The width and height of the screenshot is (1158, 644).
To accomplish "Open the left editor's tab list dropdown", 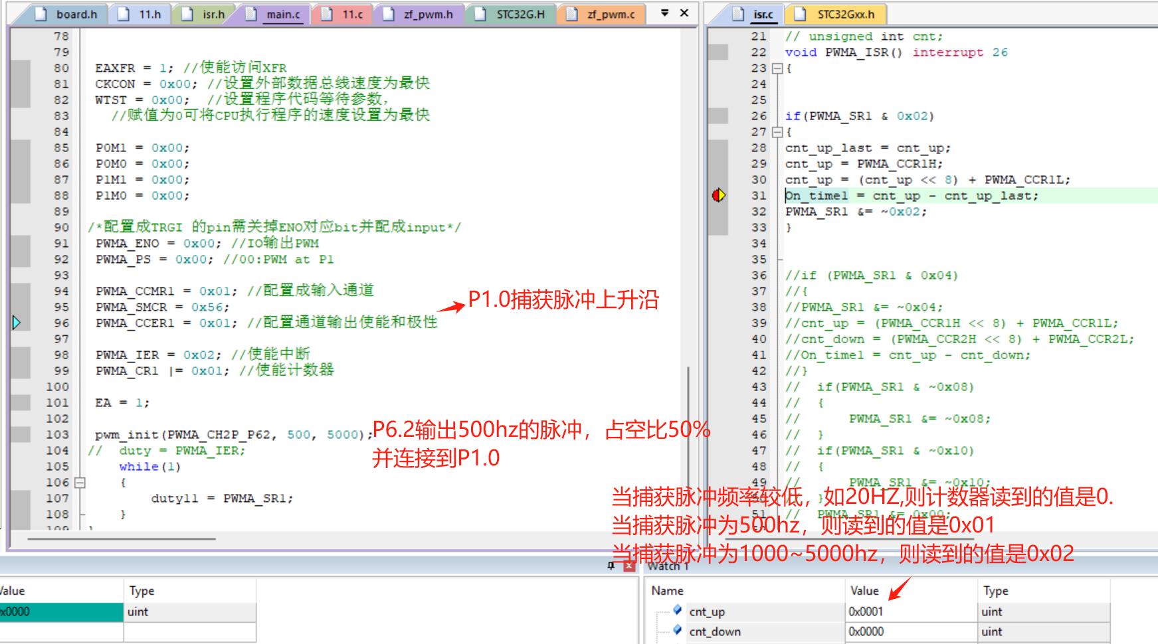I will click(x=664, y=13).
